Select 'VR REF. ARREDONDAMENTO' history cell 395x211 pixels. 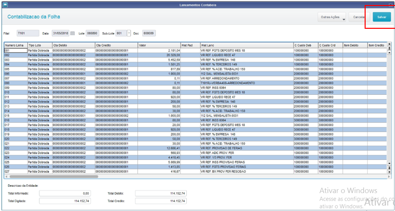tap(247, 78)
